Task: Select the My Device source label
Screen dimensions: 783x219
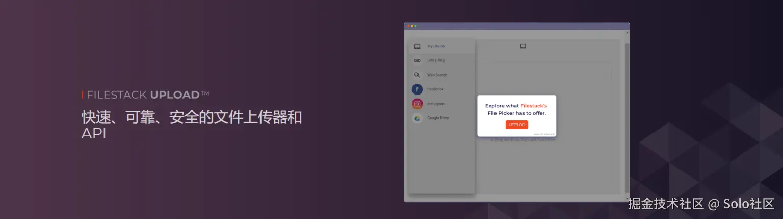Action: click(x=436, y=46)
